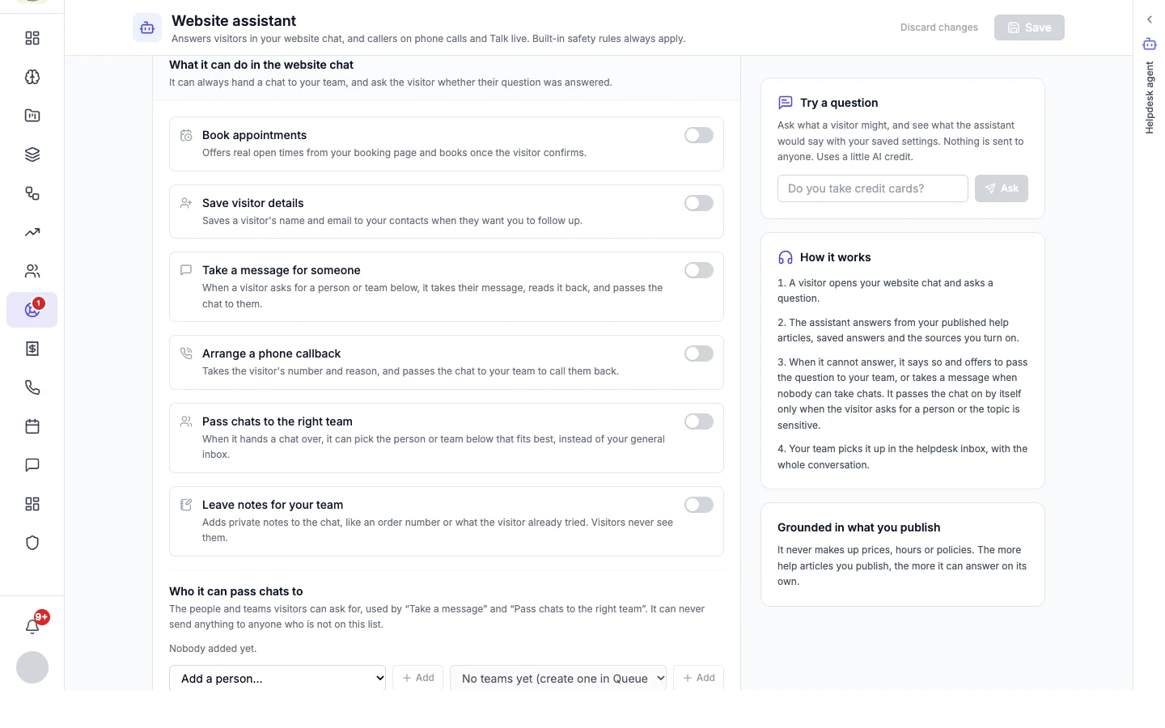The width and height of the screenshot is (1165, 728).
Task: Go to the trending-up analytics icon
Action: click(32, 232)
